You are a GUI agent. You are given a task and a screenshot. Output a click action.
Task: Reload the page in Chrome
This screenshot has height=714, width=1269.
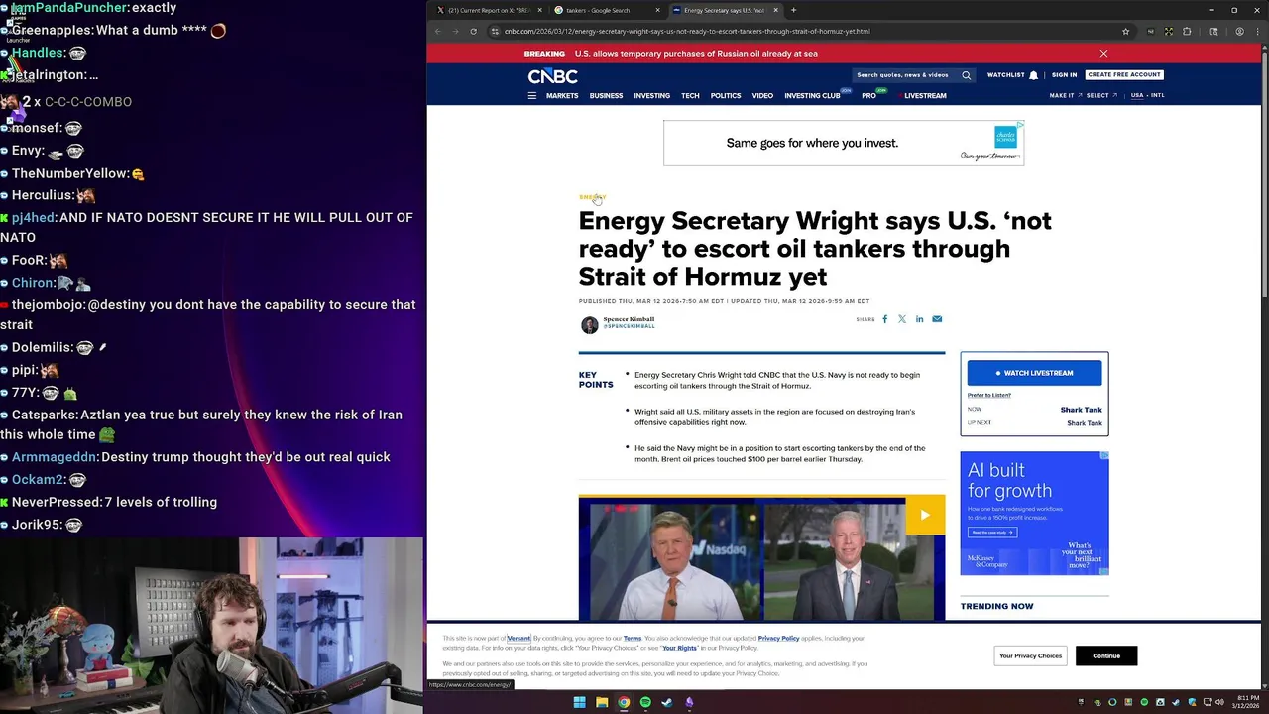(473, 31)
